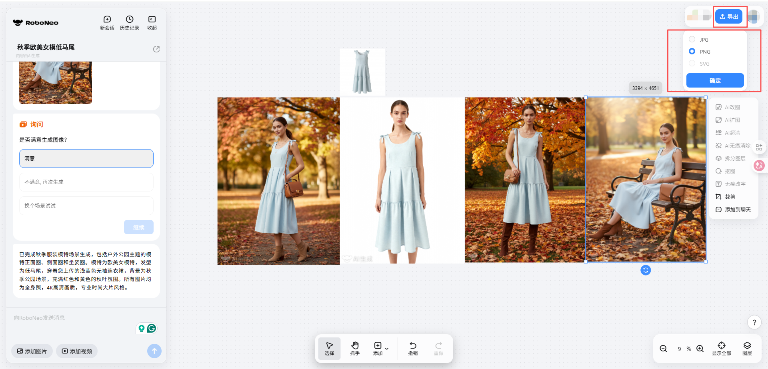Select the hand (抓手) pan tool

(x=355, y=348)
